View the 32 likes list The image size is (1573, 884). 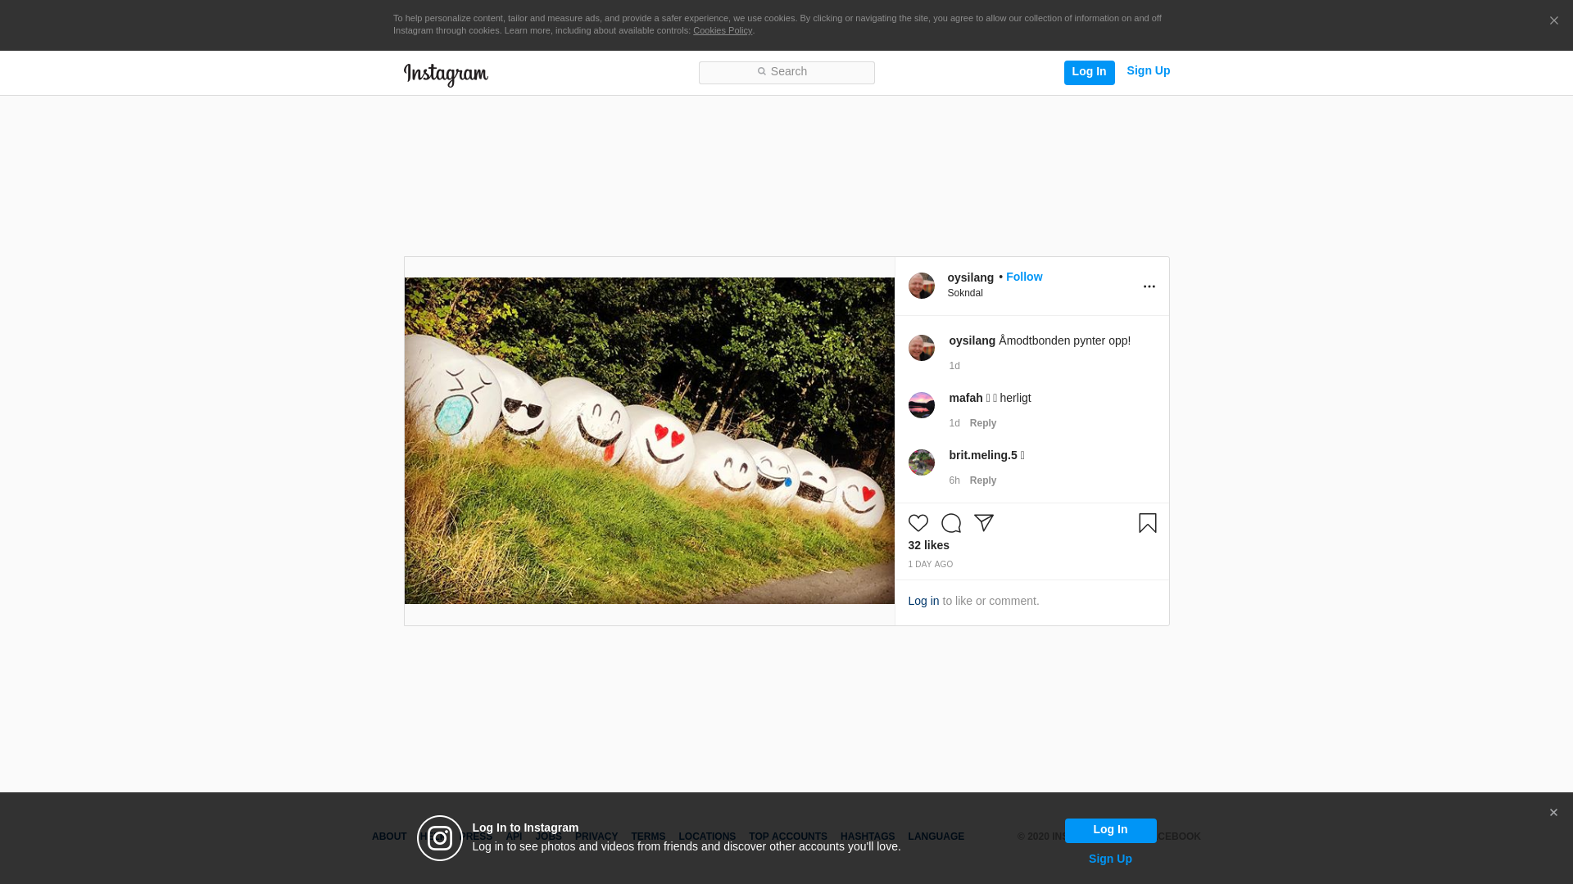pos(929,545)
